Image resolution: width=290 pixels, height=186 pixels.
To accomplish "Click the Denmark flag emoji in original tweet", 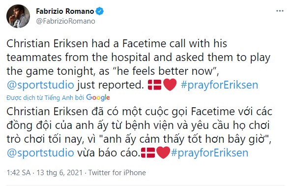I will pos(155,85).
